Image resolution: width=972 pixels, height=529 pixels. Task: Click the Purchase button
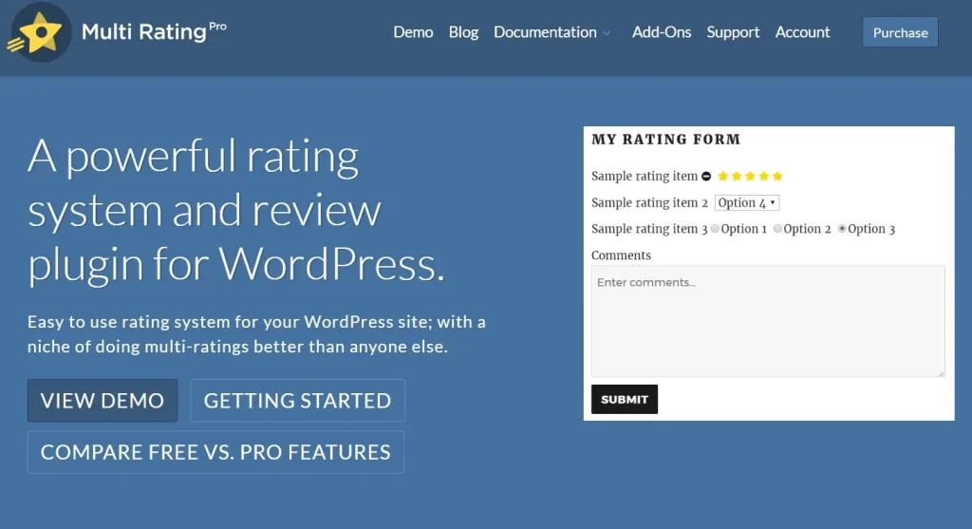click(x=900, y=32)
